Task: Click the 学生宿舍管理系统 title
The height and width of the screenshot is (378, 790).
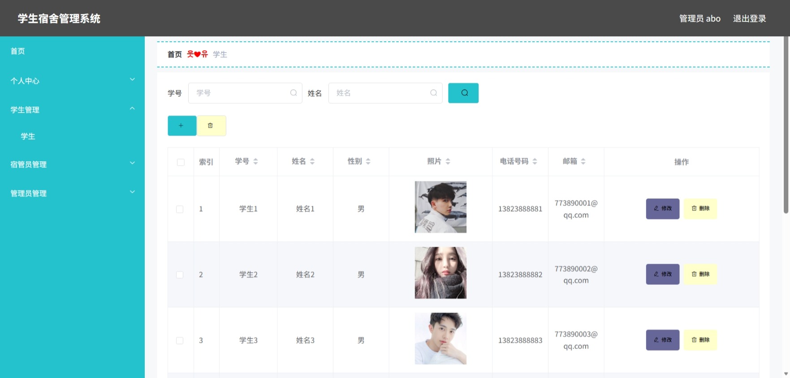Action: [x=59, y=18]
